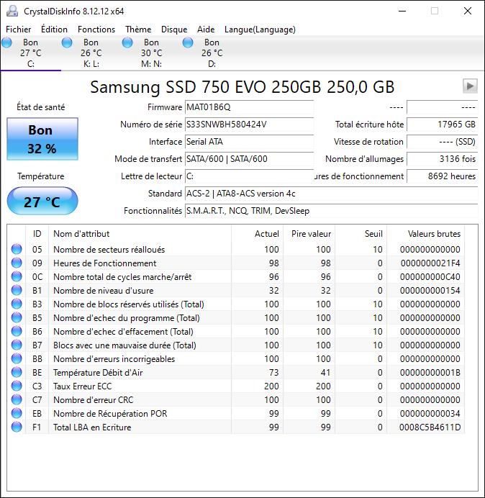Open the Fonctions menu
This screenshot has height=498, width=485.
pos(96,30)
